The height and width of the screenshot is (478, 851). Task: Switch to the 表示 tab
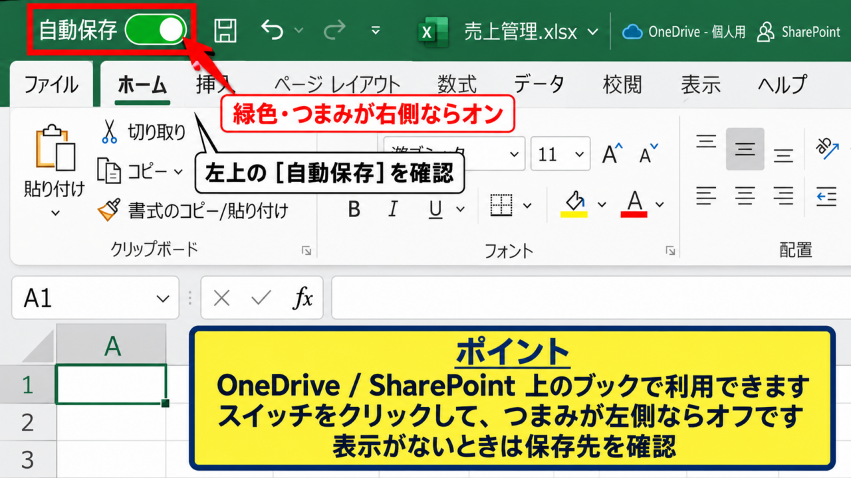point(701,85)
